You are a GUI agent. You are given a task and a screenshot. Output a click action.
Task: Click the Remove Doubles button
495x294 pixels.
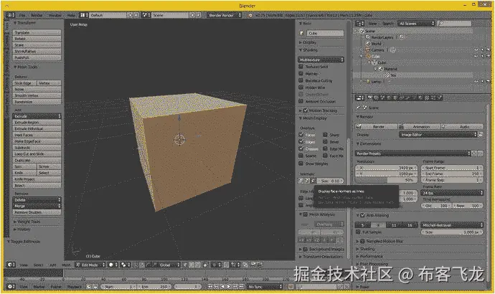tap(37, 212)
